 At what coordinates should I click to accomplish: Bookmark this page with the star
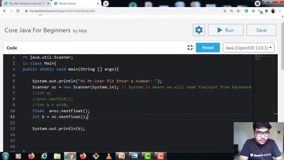238,11
